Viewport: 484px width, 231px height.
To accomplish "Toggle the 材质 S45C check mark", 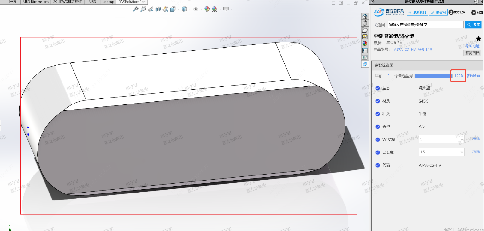I will pyautogui.click(x=378, y=101).
